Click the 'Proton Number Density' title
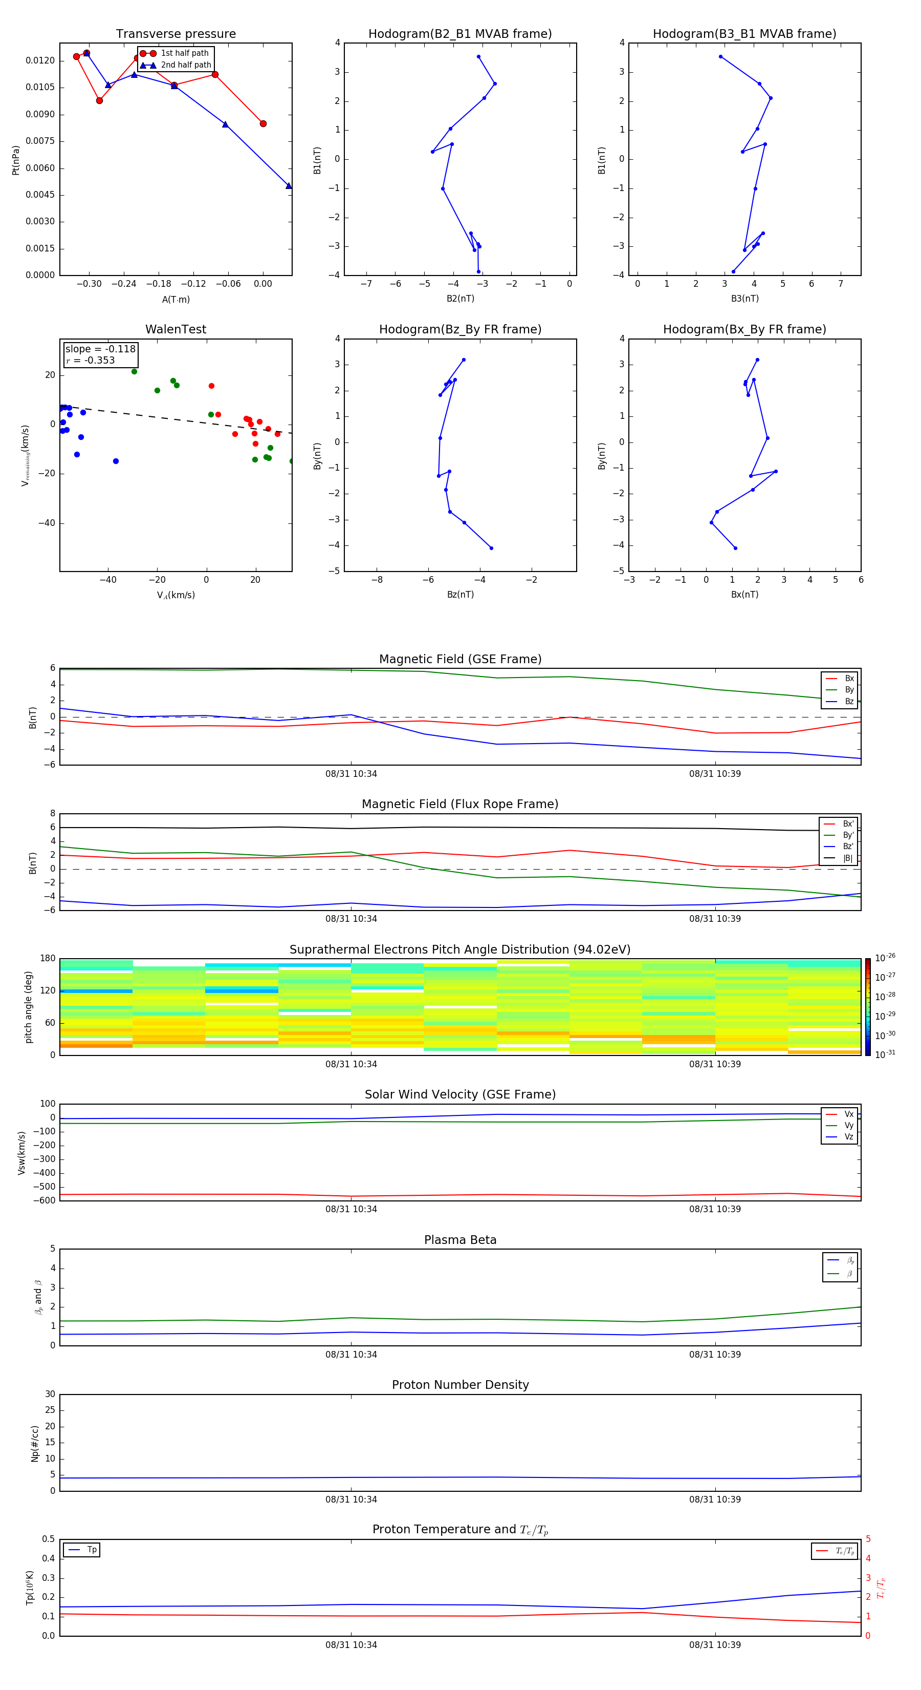 point(460,1385)
